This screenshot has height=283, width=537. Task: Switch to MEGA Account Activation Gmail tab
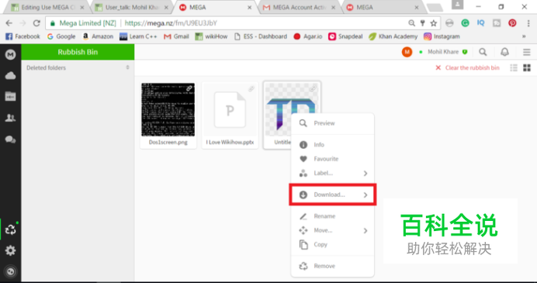[x=299, y=7]
